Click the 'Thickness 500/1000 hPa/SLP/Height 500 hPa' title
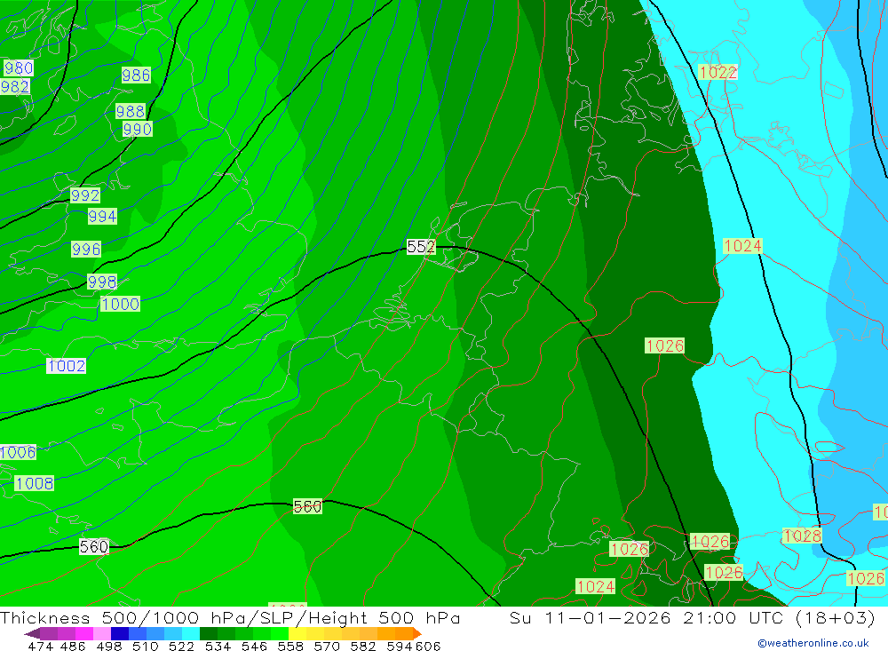888x651 pixels. tap(230, 617)
